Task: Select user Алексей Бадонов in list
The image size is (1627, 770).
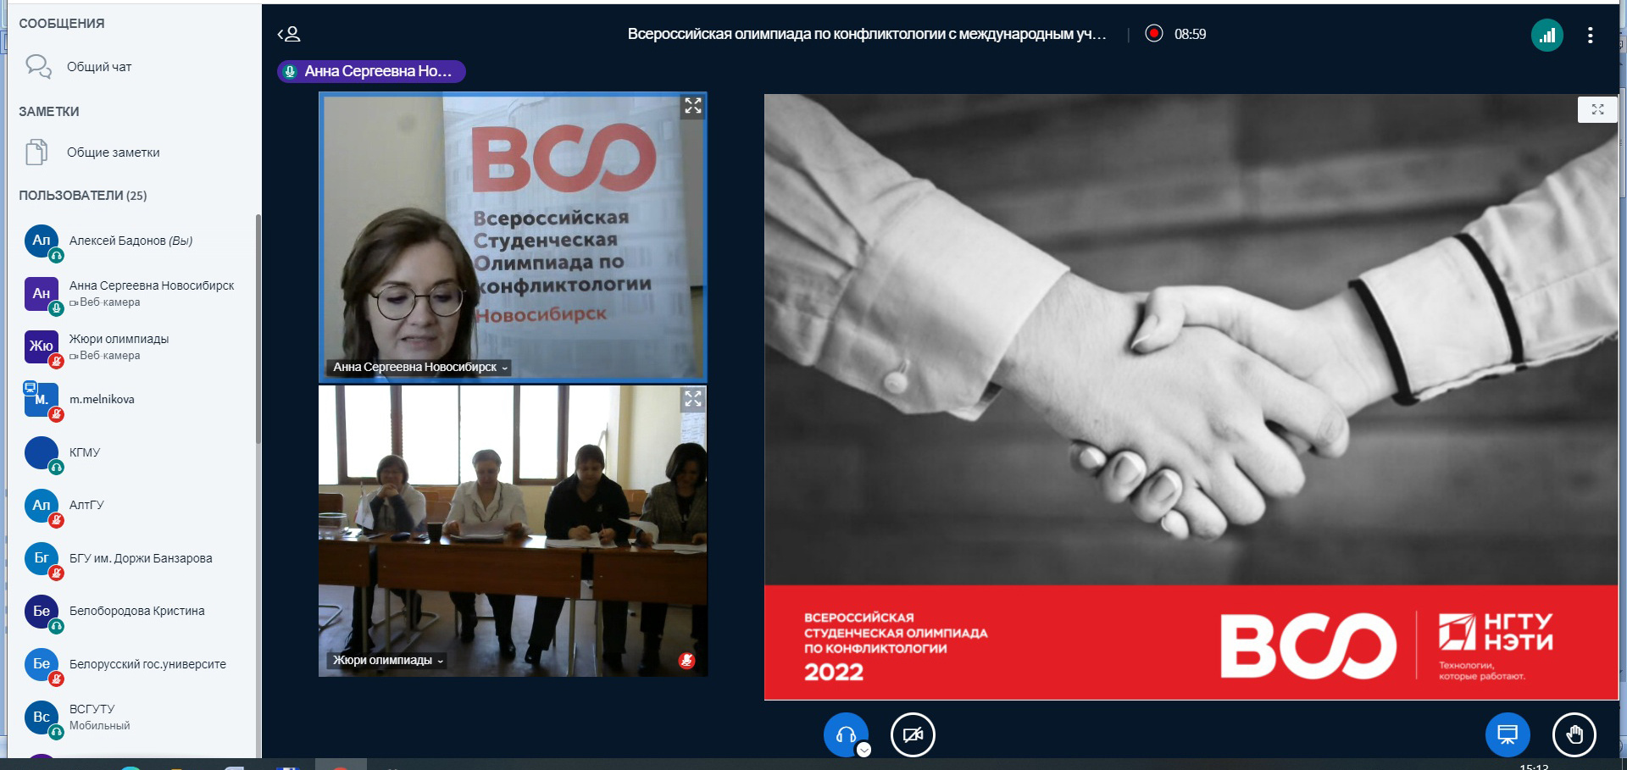Action: (130, 241)
